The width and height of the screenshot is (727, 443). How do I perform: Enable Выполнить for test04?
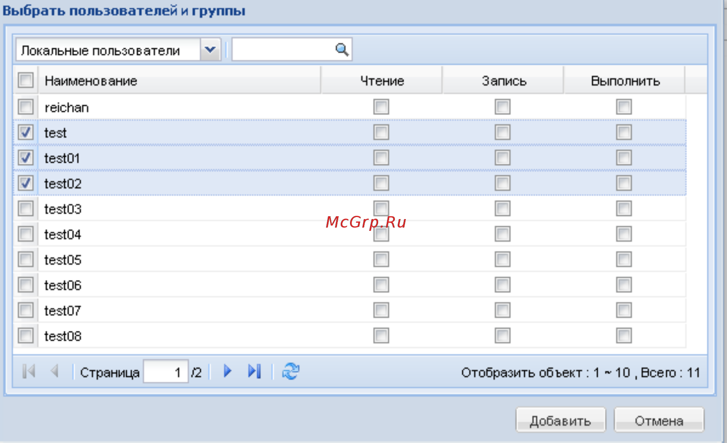pyautogui.click(x=624, y=234)
